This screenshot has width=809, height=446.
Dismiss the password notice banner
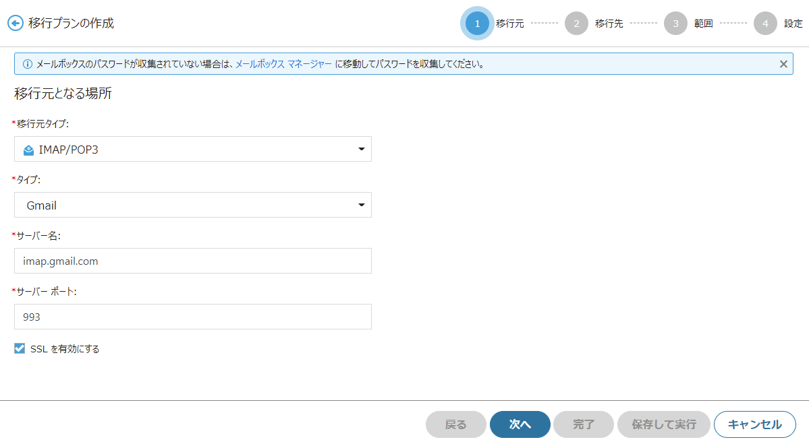[x=783, y=64]
